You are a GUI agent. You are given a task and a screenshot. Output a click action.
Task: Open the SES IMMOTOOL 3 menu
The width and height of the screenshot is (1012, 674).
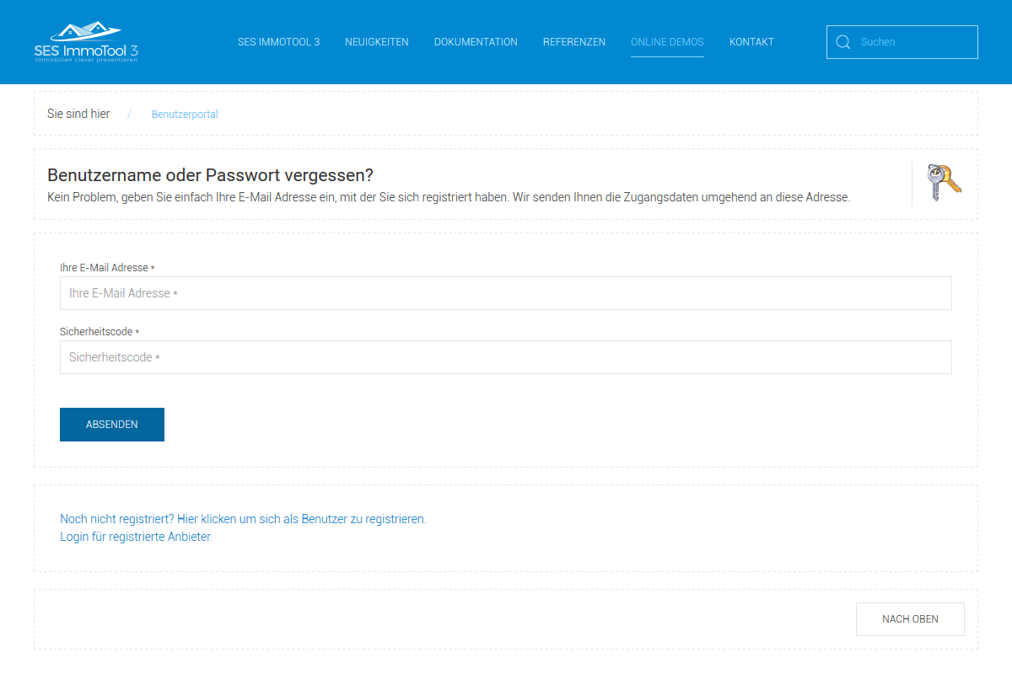(x=278, y=42)
